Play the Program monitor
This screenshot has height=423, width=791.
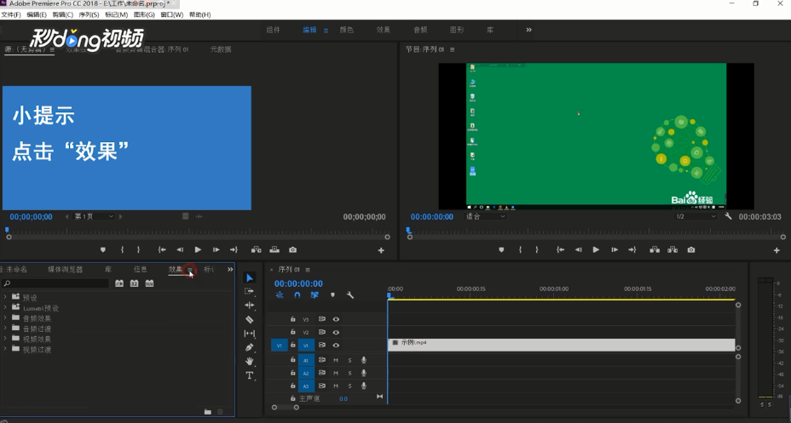click(x=596, y=249)
